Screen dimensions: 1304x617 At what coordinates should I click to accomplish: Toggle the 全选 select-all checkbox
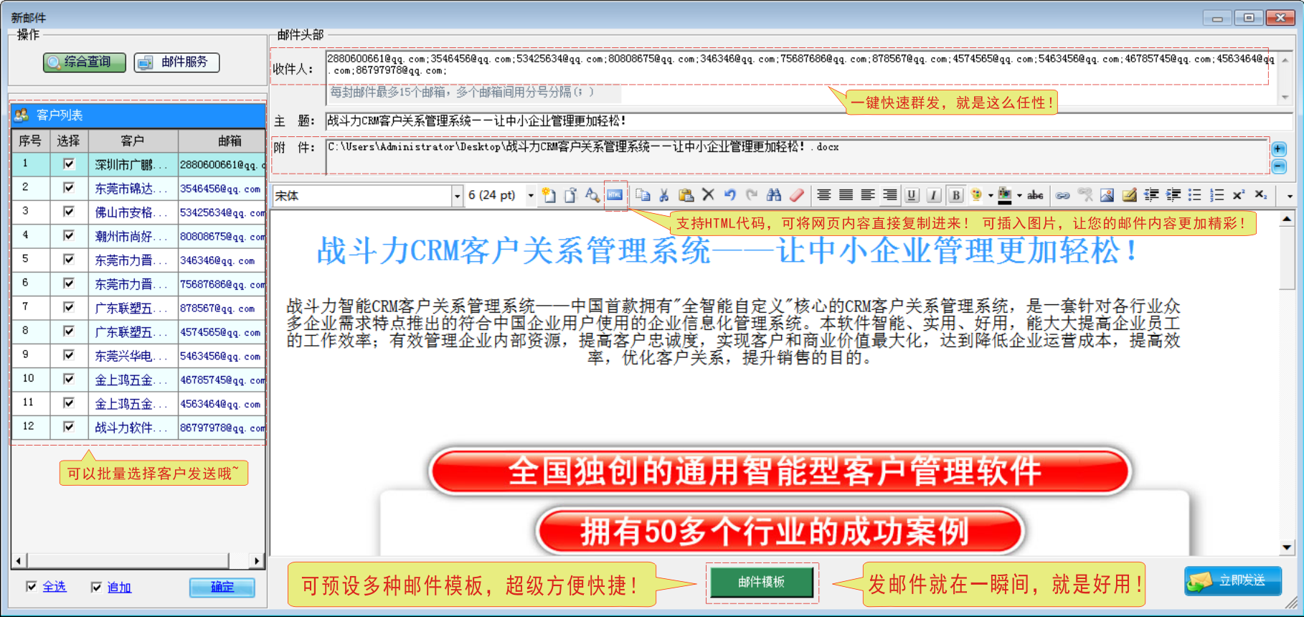click(32, 587)
